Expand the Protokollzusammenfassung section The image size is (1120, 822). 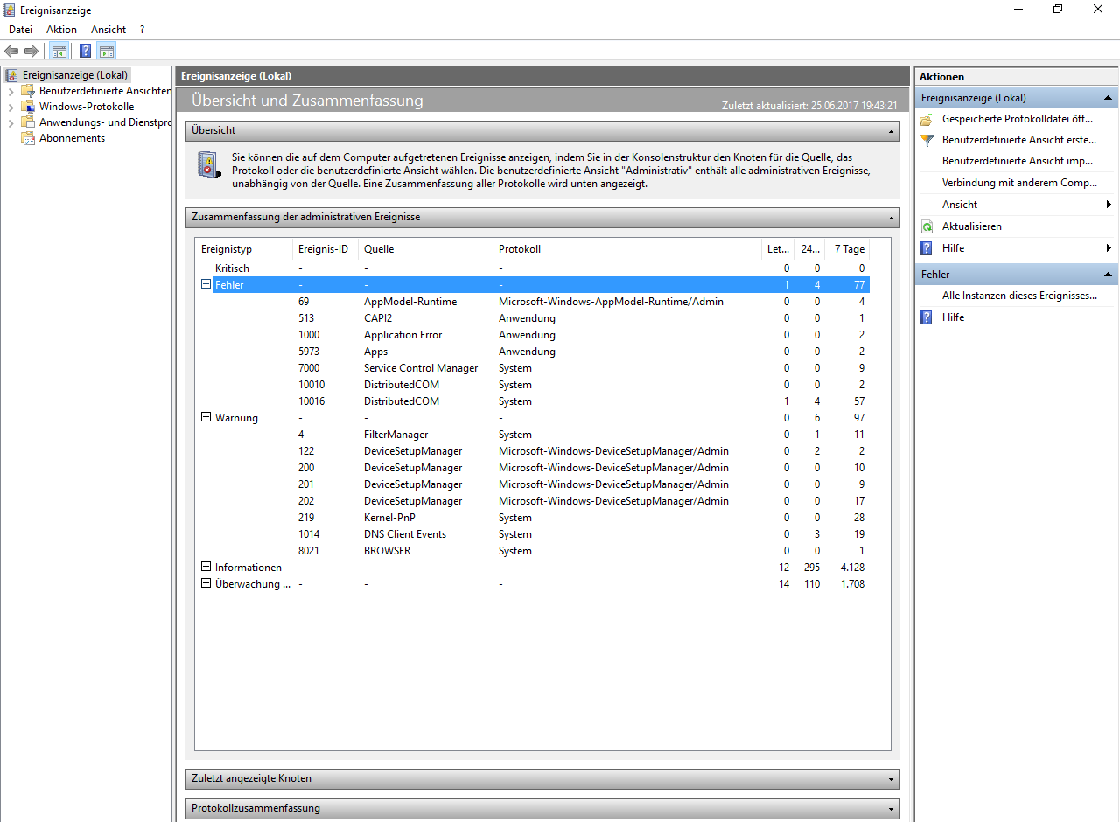coord(892,808)
